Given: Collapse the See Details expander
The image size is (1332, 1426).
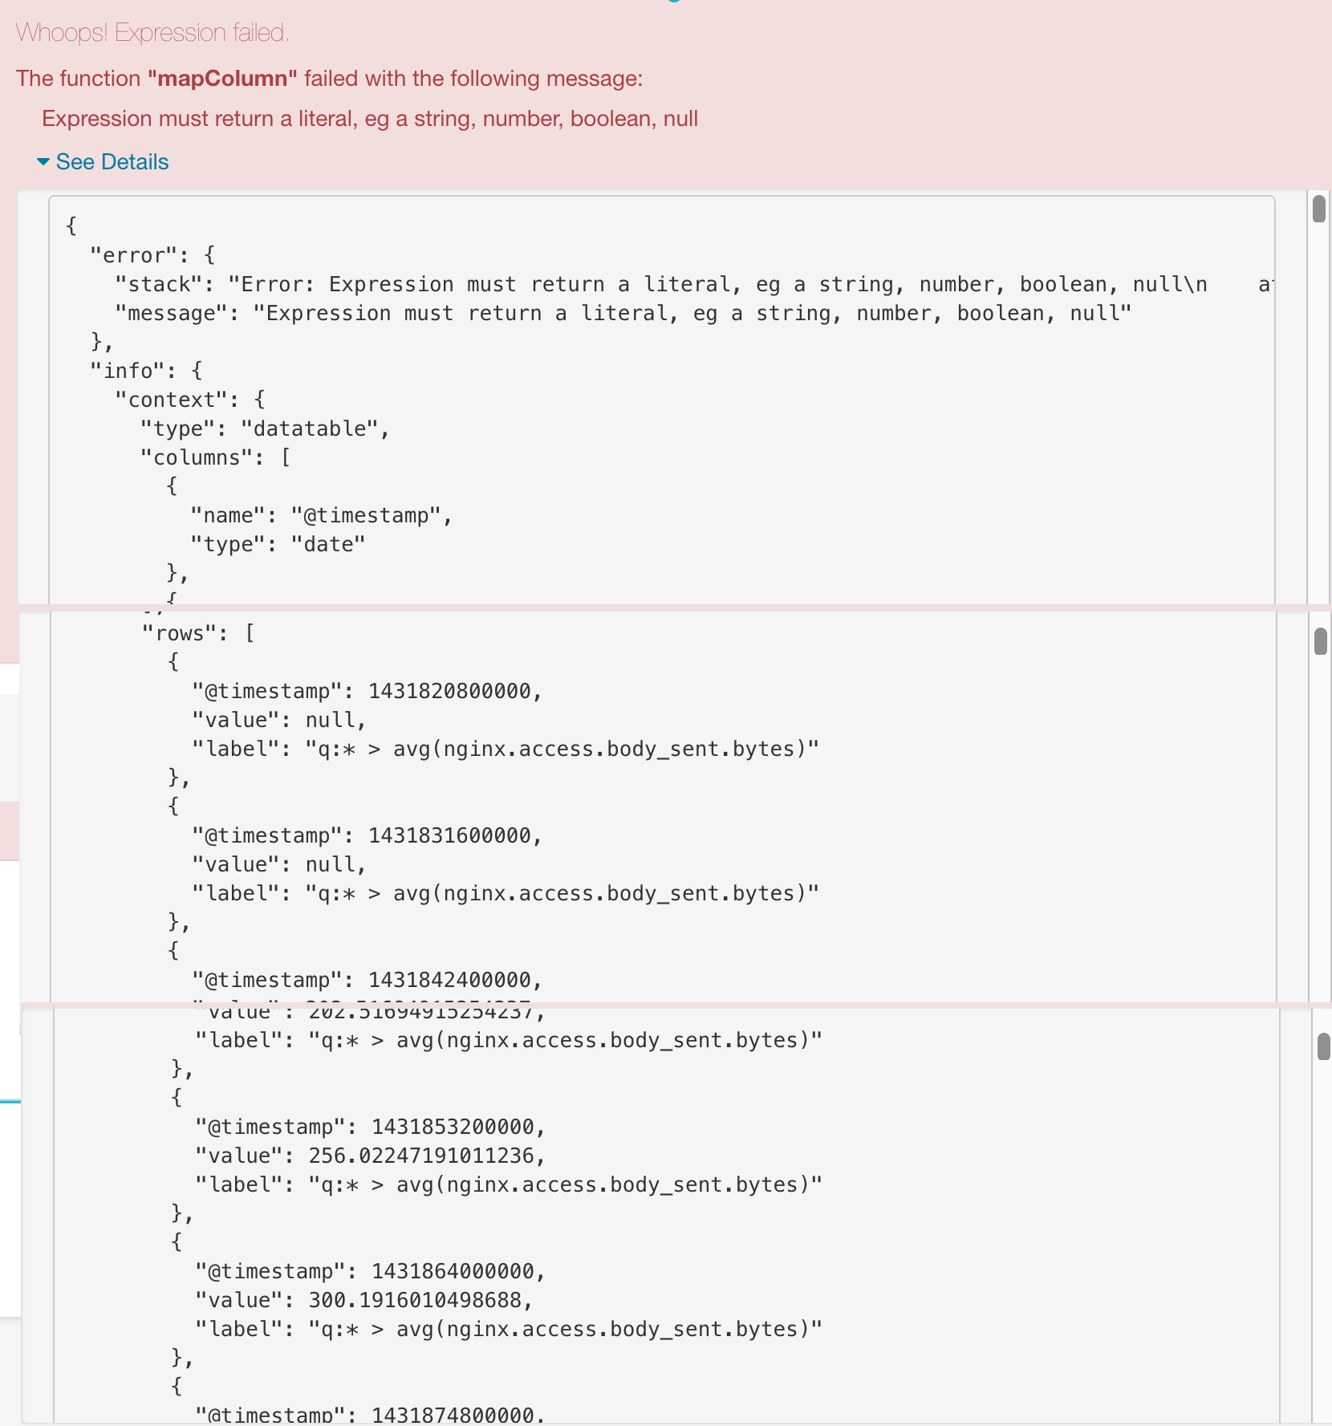Looking at the screenshot, I should pos(104,162).
